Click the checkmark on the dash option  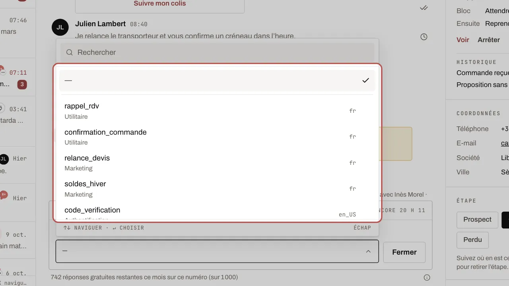coord(366,80)
